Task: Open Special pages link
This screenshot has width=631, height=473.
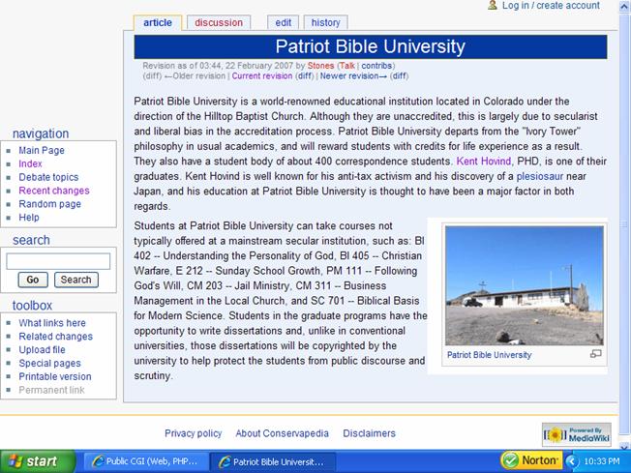Action: tap(49, 363)
